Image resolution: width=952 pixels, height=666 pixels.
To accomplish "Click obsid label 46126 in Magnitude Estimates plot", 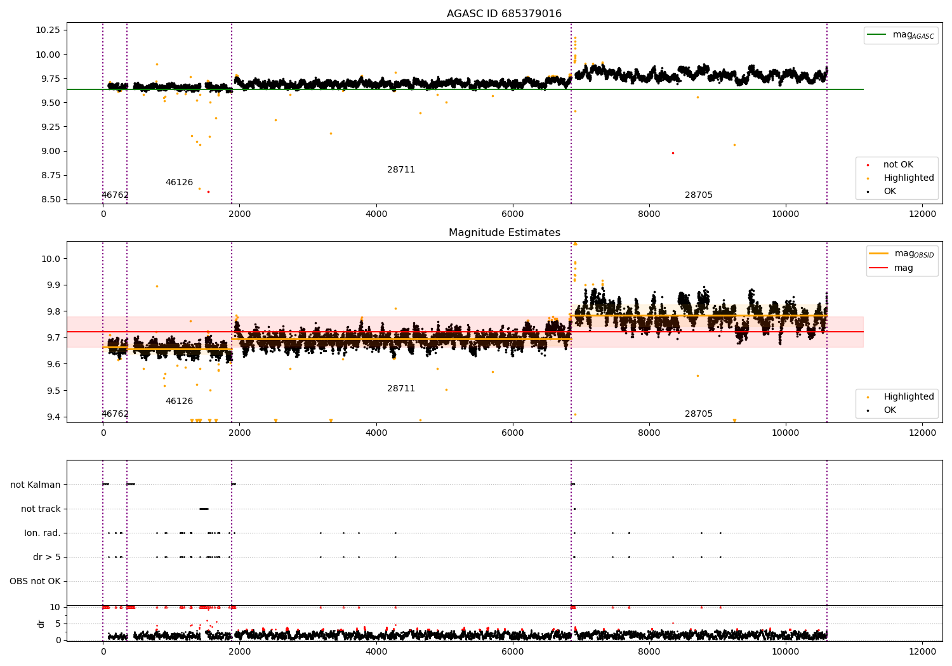I will [179, 402].
